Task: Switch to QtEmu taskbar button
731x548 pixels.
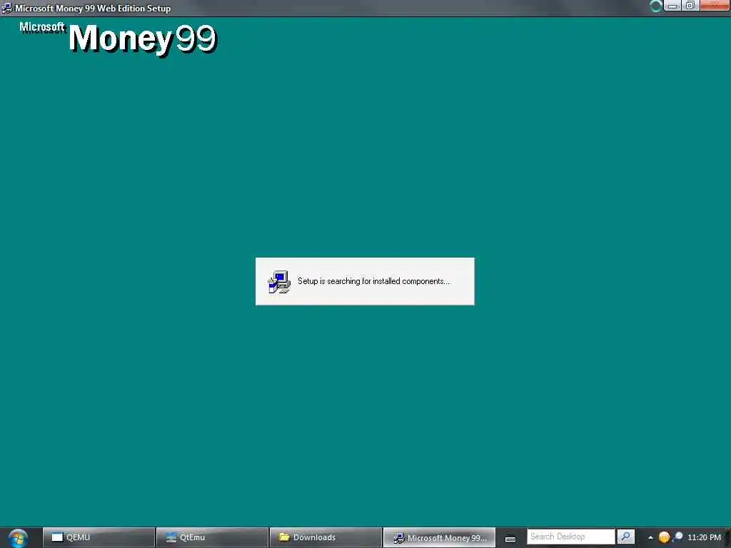Action: click(x=212, y=537)
